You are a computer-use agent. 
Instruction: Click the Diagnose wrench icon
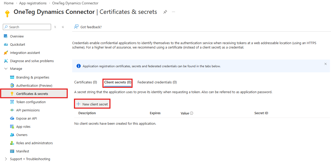click(x=6, y=61)
